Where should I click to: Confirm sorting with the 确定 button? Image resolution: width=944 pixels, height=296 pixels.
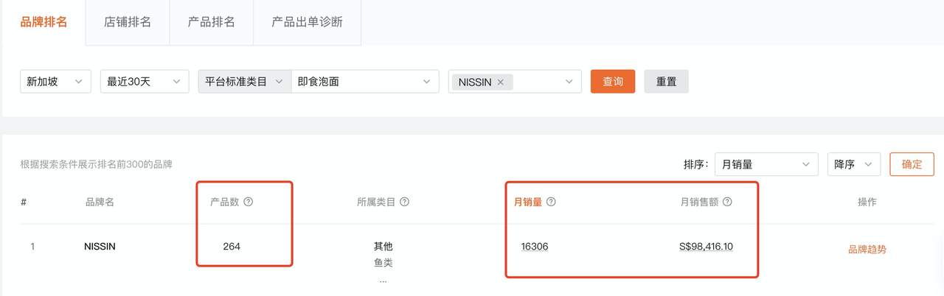tap(912, 164)
